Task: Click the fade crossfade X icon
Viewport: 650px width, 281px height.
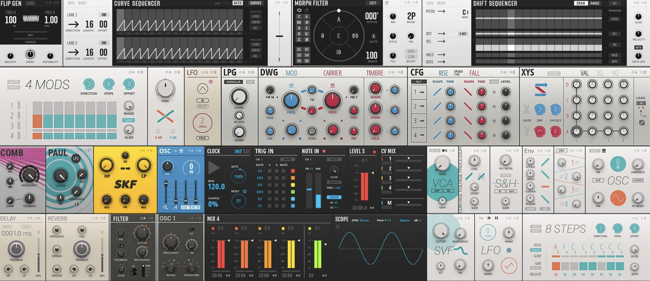Action: point(165,117)
